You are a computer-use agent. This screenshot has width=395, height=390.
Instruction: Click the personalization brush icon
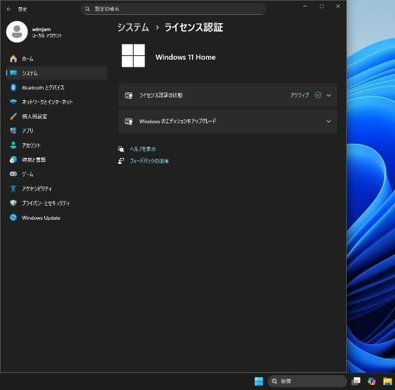coord(13,116)
